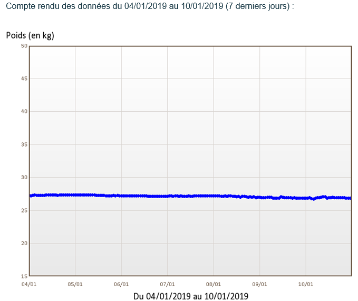Click the 15 kg y-axis label
358x301 pixels.
[24, 276]
